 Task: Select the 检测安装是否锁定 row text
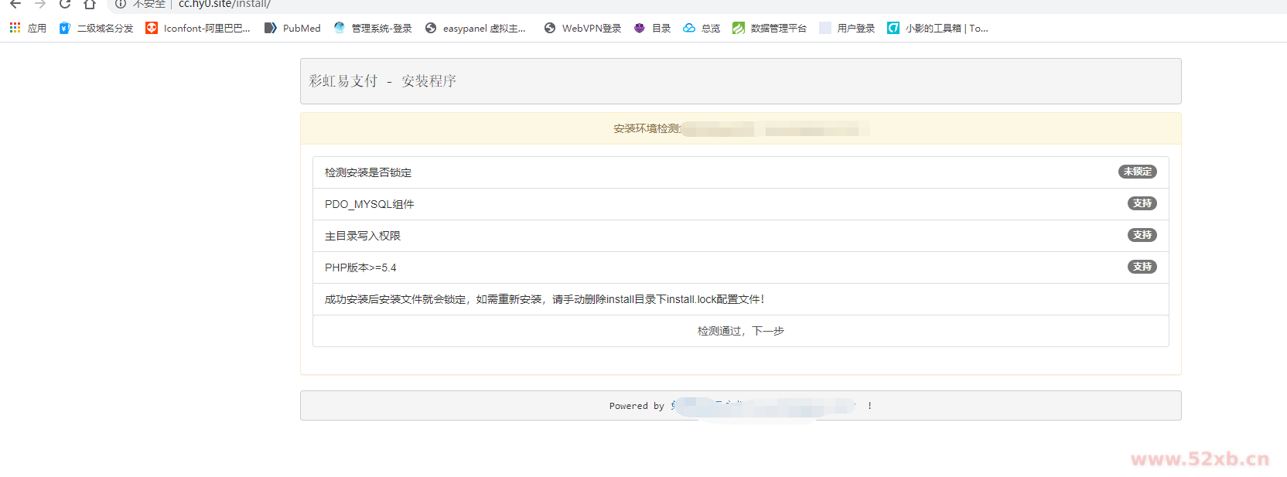(368, 172)
